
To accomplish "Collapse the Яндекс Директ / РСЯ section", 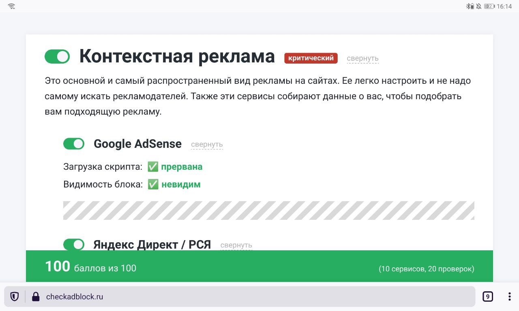I will point(236,245).
